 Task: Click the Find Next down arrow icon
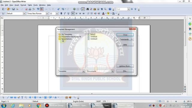pyautogui.click(x=132, y=9)
